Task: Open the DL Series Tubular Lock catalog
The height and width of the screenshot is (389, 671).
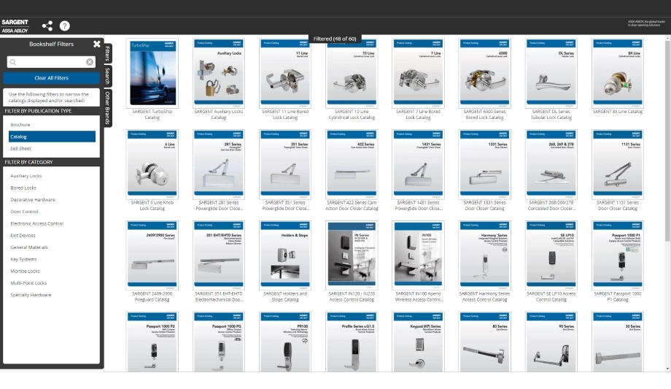Action: tap(551, 73)
